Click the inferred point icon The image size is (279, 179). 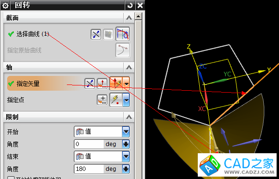click(116, 100)
